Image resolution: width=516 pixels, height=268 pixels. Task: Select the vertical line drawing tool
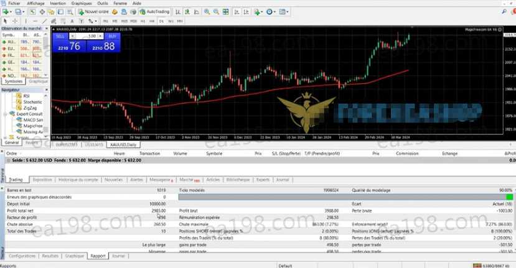tap(26, 21)
